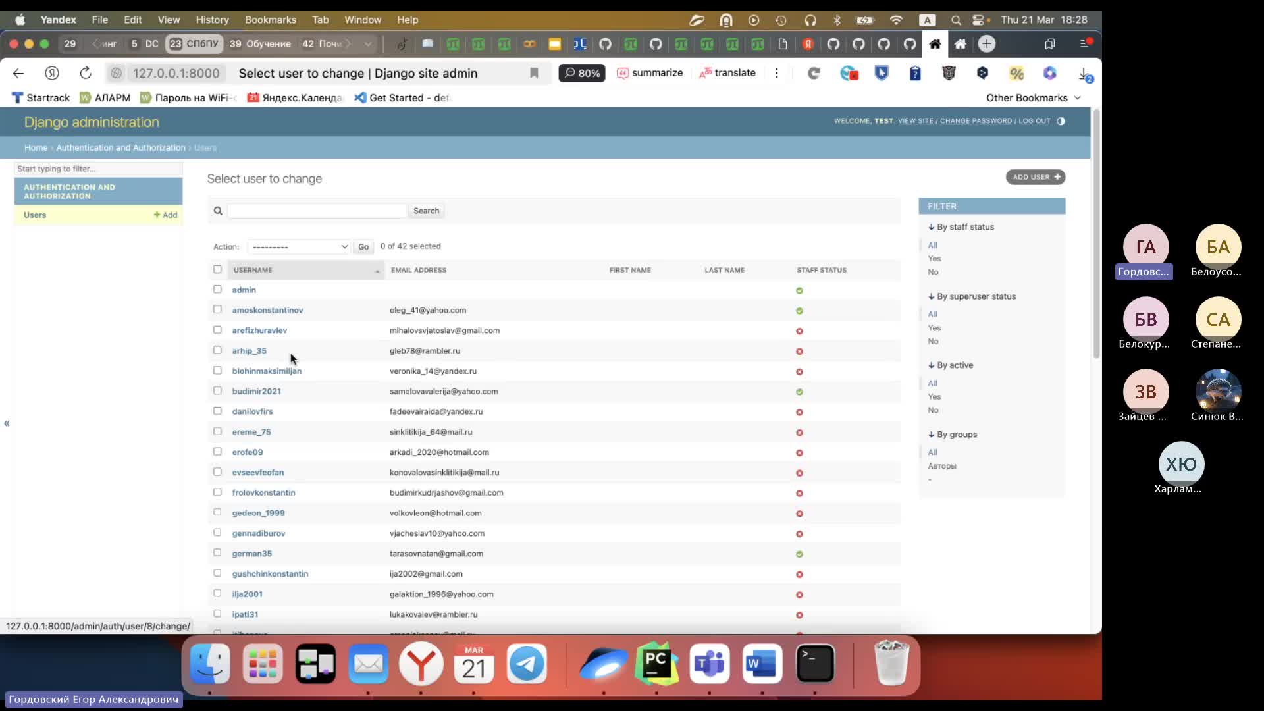Switch to the СПбПУ tab group
1264x711 pixels.
194,44
